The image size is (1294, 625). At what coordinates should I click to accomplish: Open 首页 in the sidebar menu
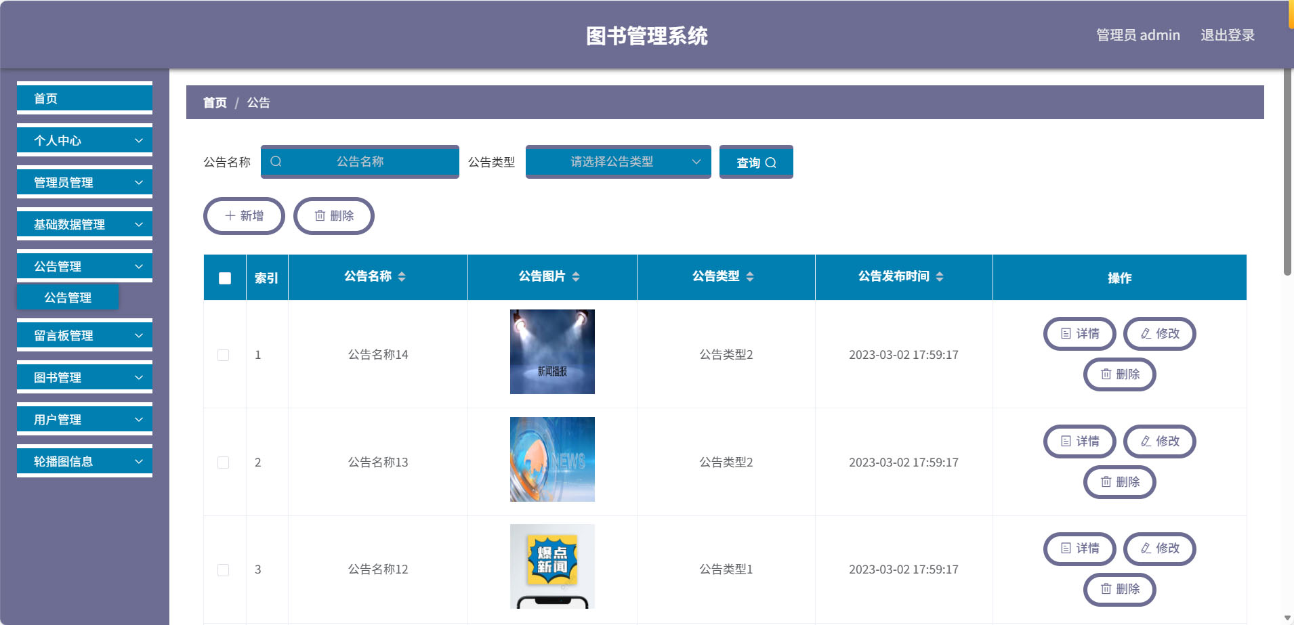pyautogui.click(x=85, y=98)
